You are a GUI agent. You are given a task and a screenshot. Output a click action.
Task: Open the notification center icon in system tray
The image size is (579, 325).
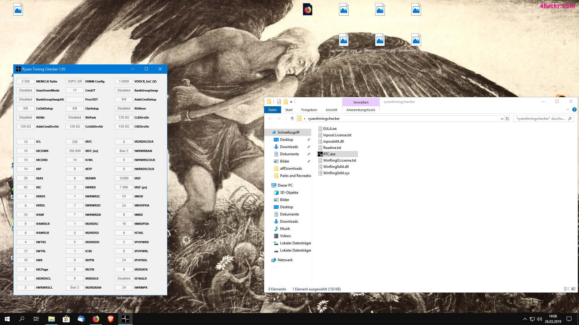[x=569, y=319]
